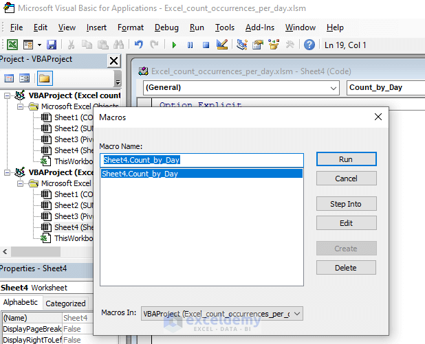
Task: Open the Debug menu
Action: point(166,27)
